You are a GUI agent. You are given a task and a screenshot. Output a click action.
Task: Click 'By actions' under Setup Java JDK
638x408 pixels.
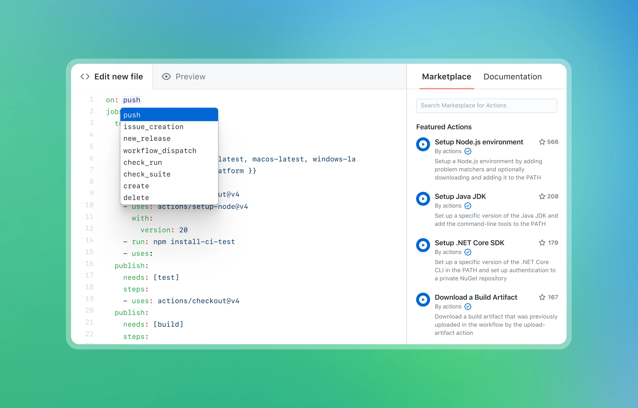(449, 206)
